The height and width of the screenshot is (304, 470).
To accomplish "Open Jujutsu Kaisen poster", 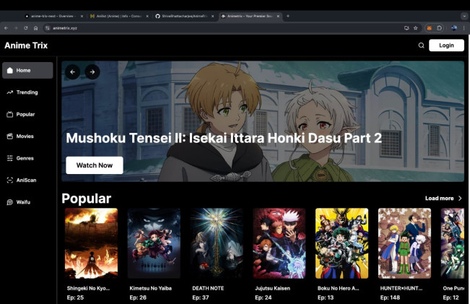I will [x=279, y=243].
